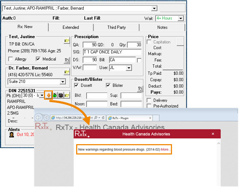Click the Dr. Farber, Bernard name
Viewport: 241px width, 189px height.
pyautogui.click(x=28, y=68)
